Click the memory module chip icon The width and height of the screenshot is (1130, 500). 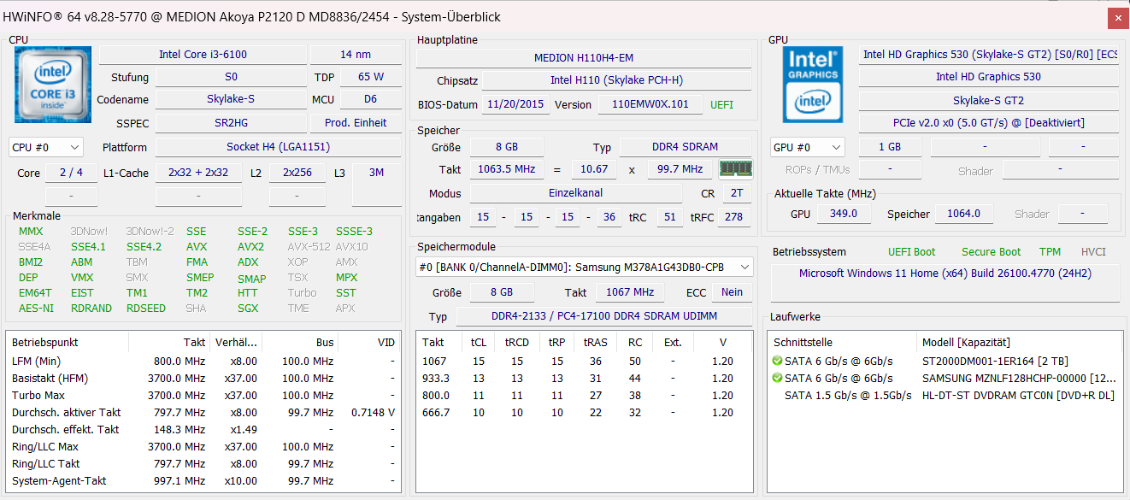736,169
